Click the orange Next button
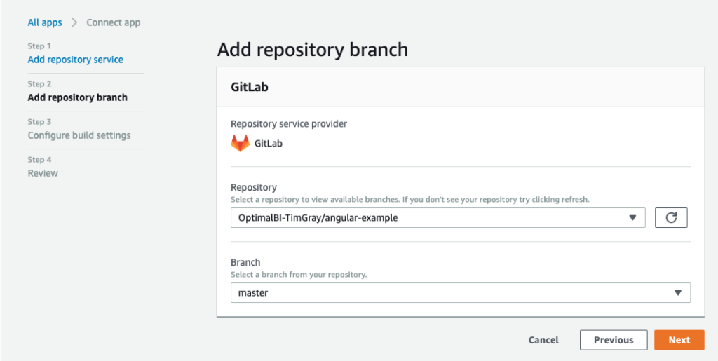This screenshot has width=718, height=361. [x=679, y=340]
